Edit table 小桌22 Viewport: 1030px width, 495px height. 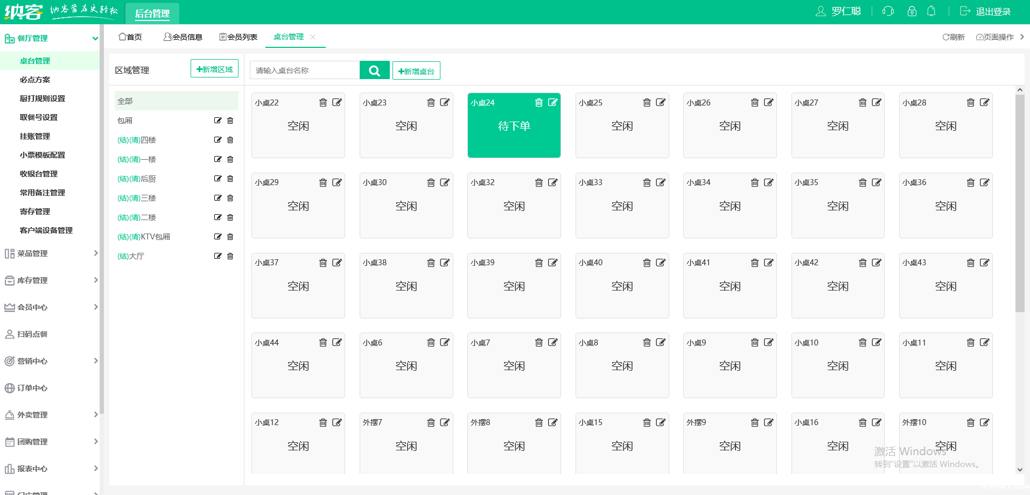[x=337, y=102]
